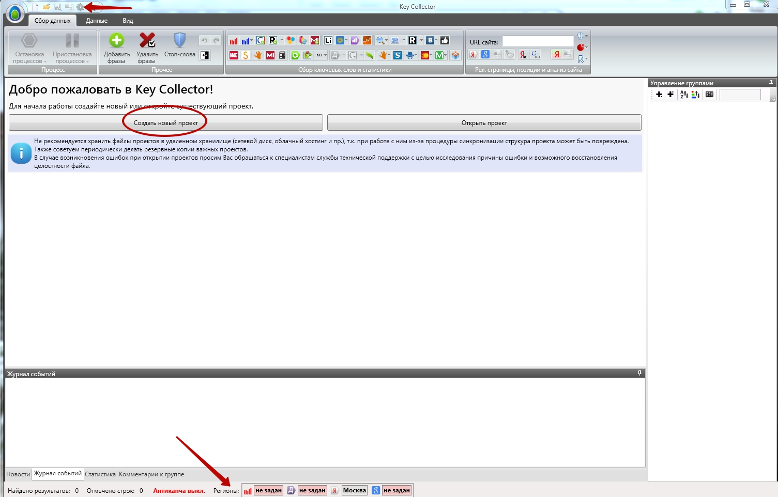
Task: Click the green hexagon circle icon
Action: (295, 55)
